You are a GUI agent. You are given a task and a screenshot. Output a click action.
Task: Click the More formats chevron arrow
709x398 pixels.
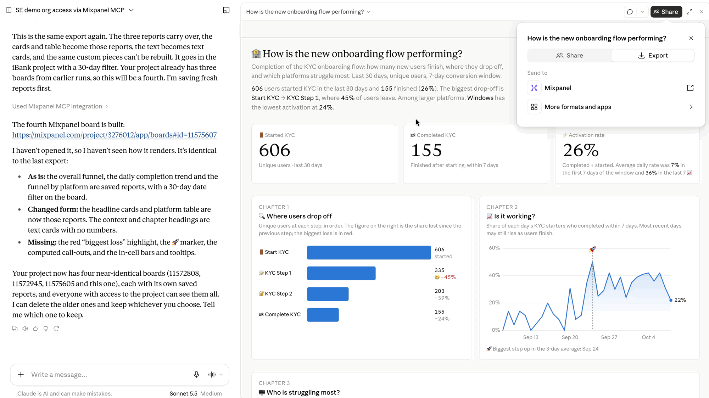click(691, 107)
